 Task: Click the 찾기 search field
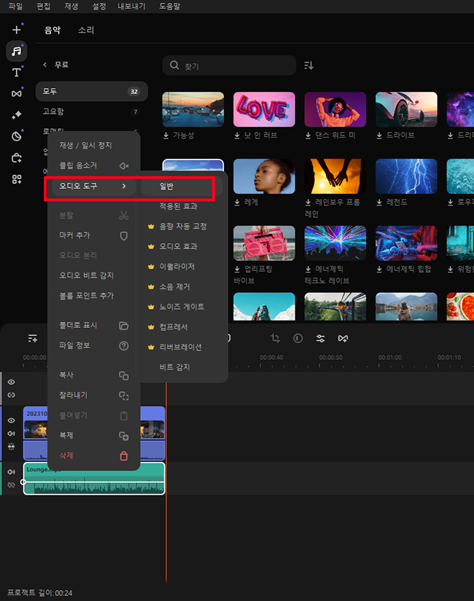pos(229,66)
